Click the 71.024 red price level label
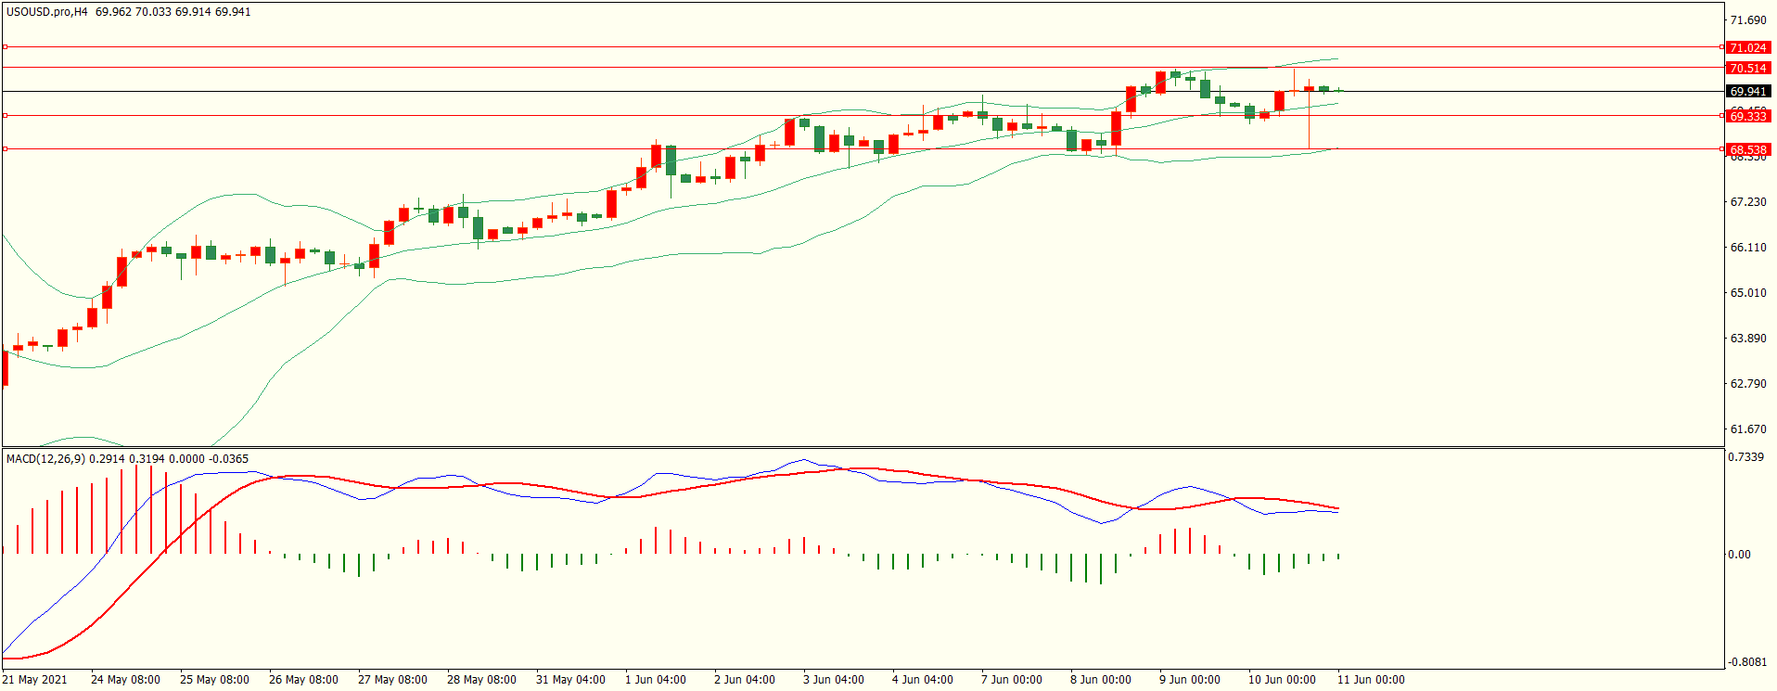The width and height of the screenshot is (1777, 691). click(x=1748, y=47)
